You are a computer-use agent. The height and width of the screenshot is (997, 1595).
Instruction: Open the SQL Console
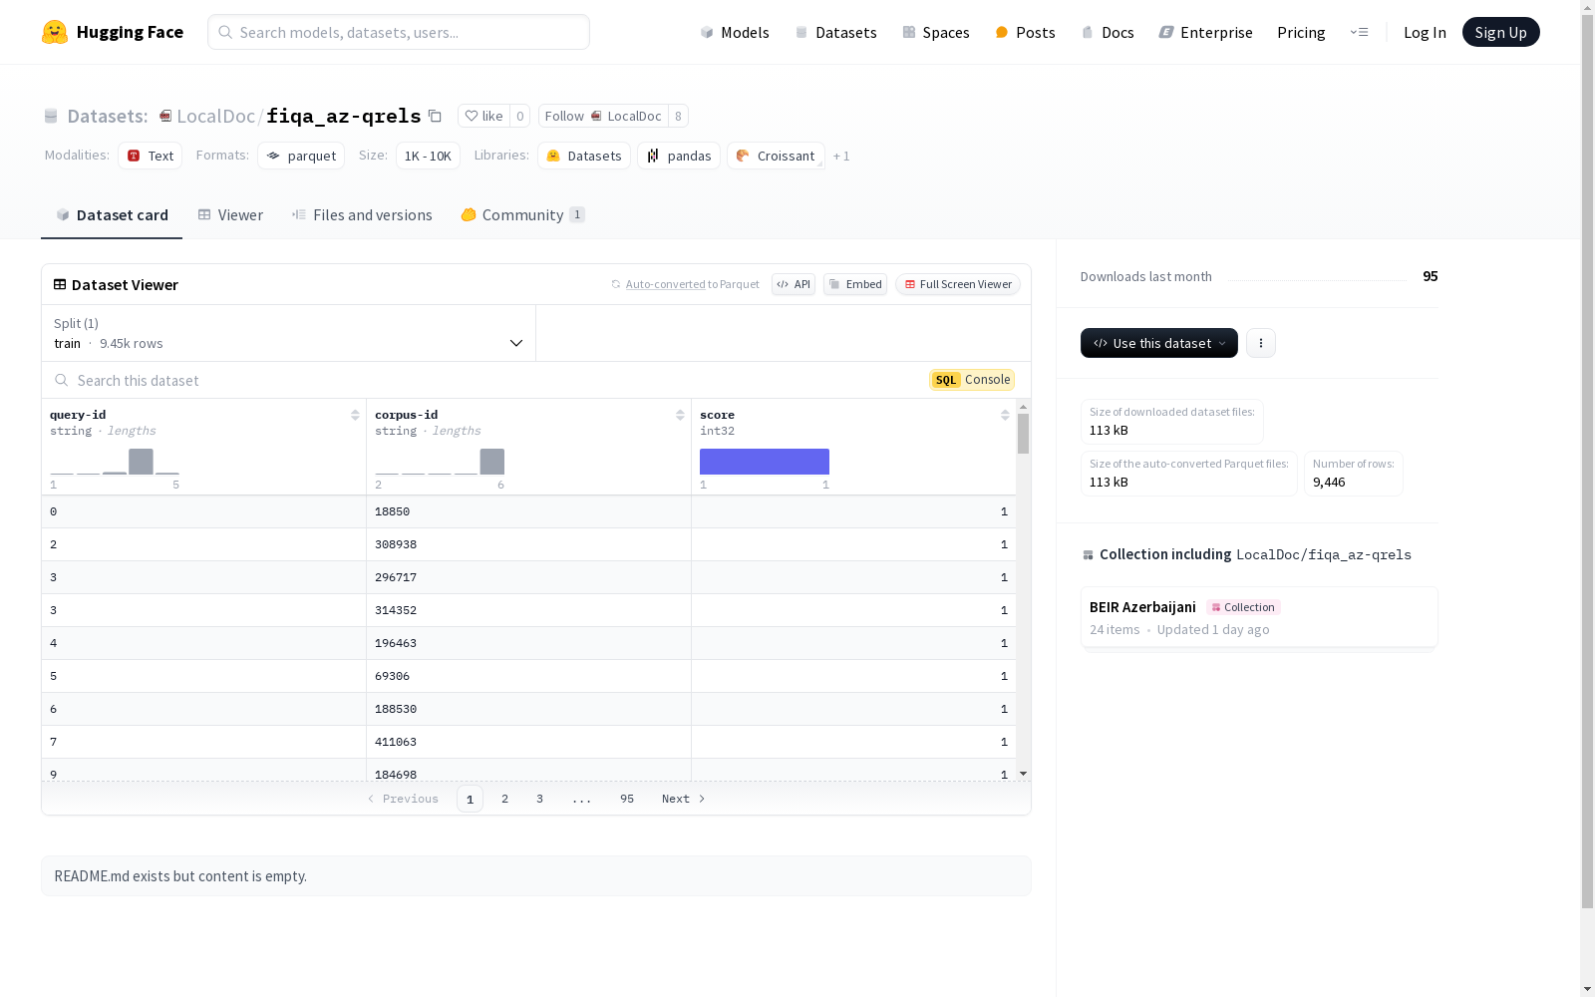click(x=972, y=380)
